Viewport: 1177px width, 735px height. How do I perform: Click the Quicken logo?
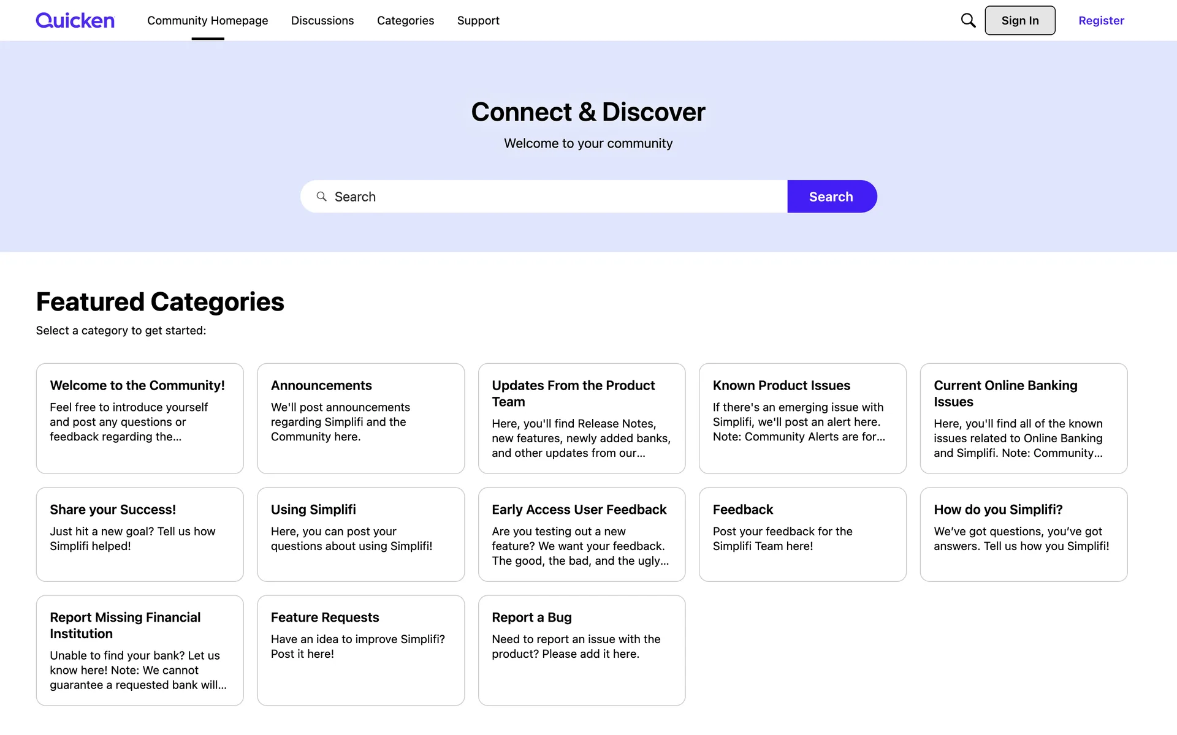pos(75,20)
